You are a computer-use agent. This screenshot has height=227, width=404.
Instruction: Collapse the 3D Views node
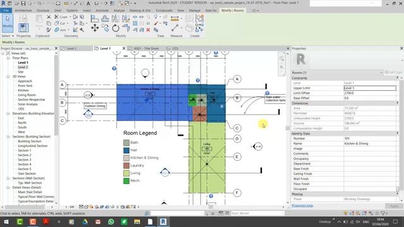(8, 76)
